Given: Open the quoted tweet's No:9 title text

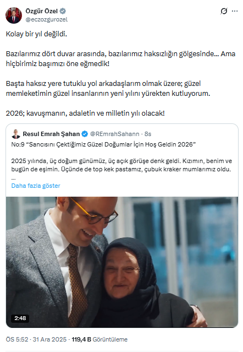Looking at the screenshot, I should [103, 144].
